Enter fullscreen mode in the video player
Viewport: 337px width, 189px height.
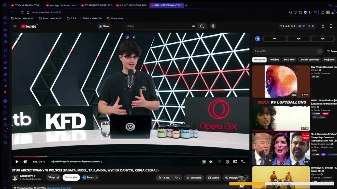243,162
